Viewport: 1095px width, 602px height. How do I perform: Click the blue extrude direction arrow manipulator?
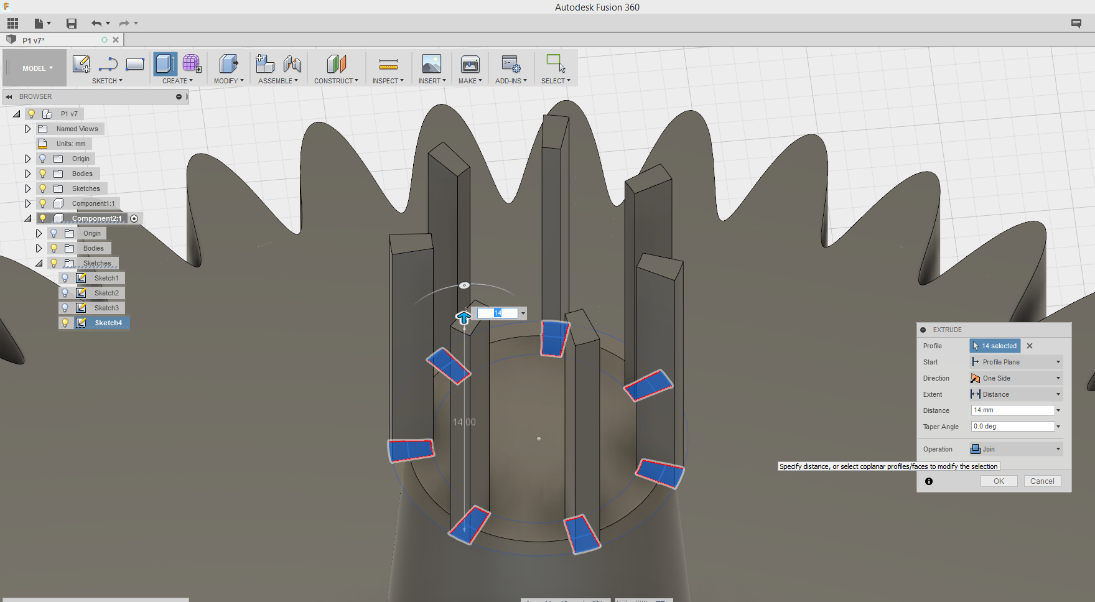coord(464,318)
